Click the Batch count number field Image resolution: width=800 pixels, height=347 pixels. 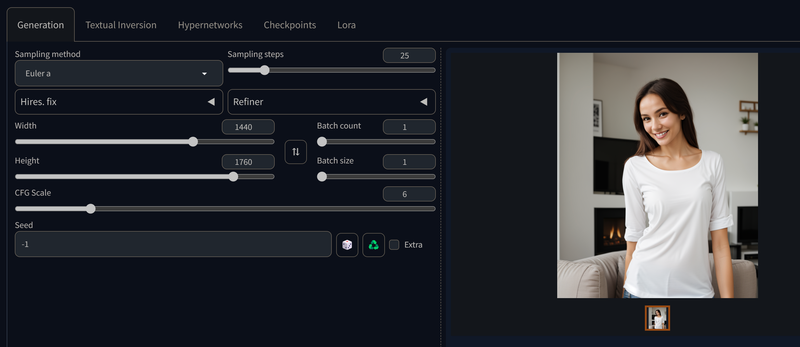click(x=409, y=127)
